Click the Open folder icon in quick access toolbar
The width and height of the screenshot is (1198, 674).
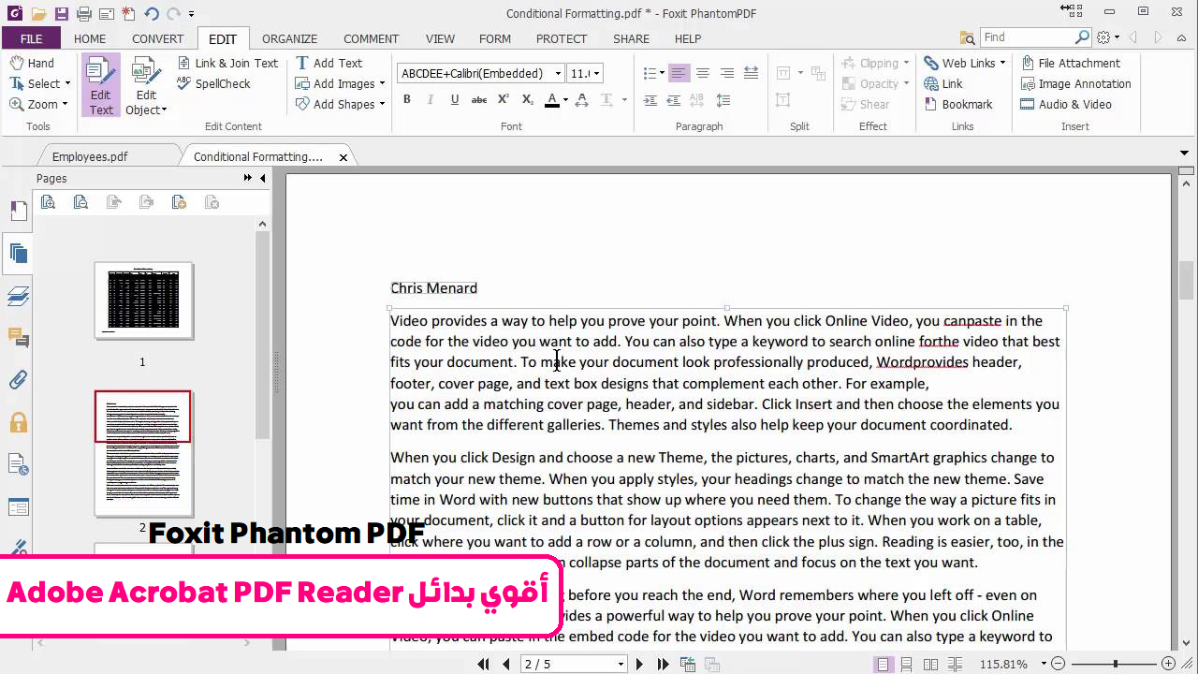coord(38,14)
